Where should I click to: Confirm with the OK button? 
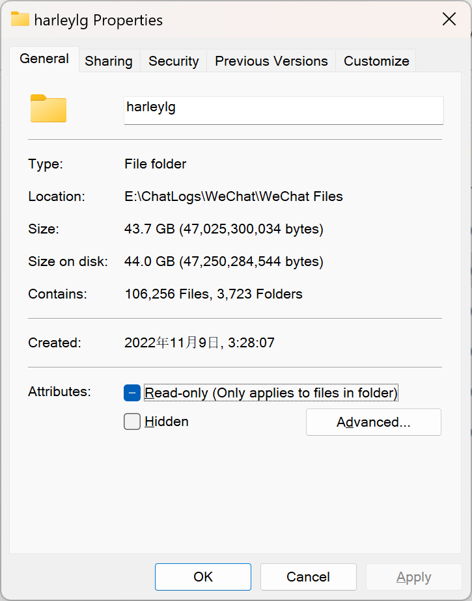pos(202,577)
